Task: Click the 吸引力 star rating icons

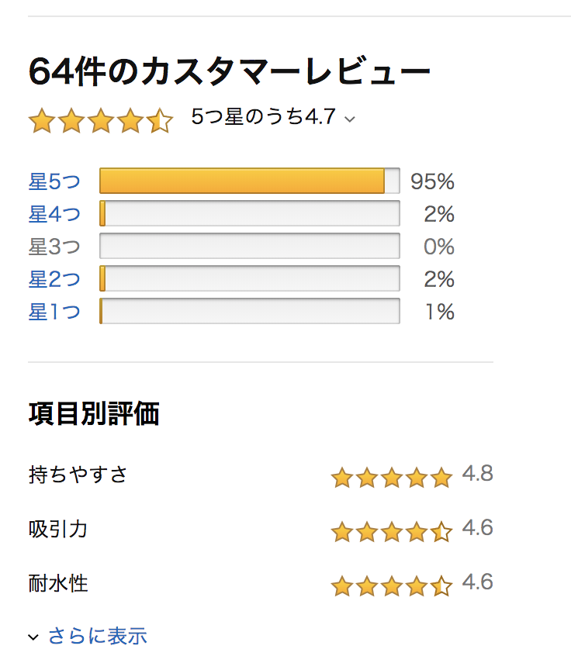Action: point(392,531)
